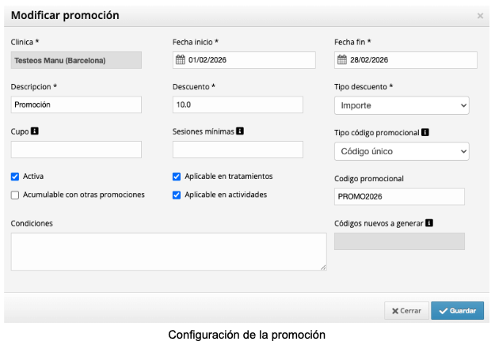Click the disabled Códigos nuevos a generar field
This screenshot has height=345, width=495.
coord(399,241)
